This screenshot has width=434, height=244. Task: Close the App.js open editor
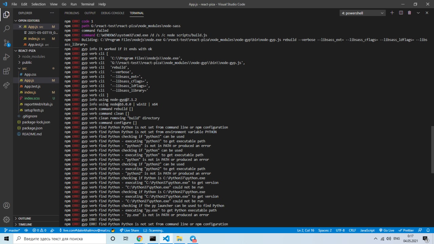point(20,26)
